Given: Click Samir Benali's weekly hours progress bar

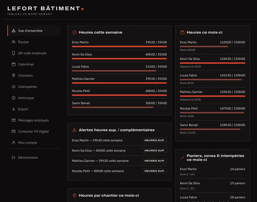Looking at the screenshot, I should coord(119,107).
